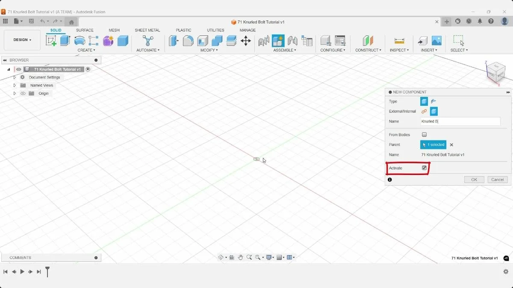Open the Data Panel grid icon
Viewport: 513px width, 288px height.
click(5, 21)
